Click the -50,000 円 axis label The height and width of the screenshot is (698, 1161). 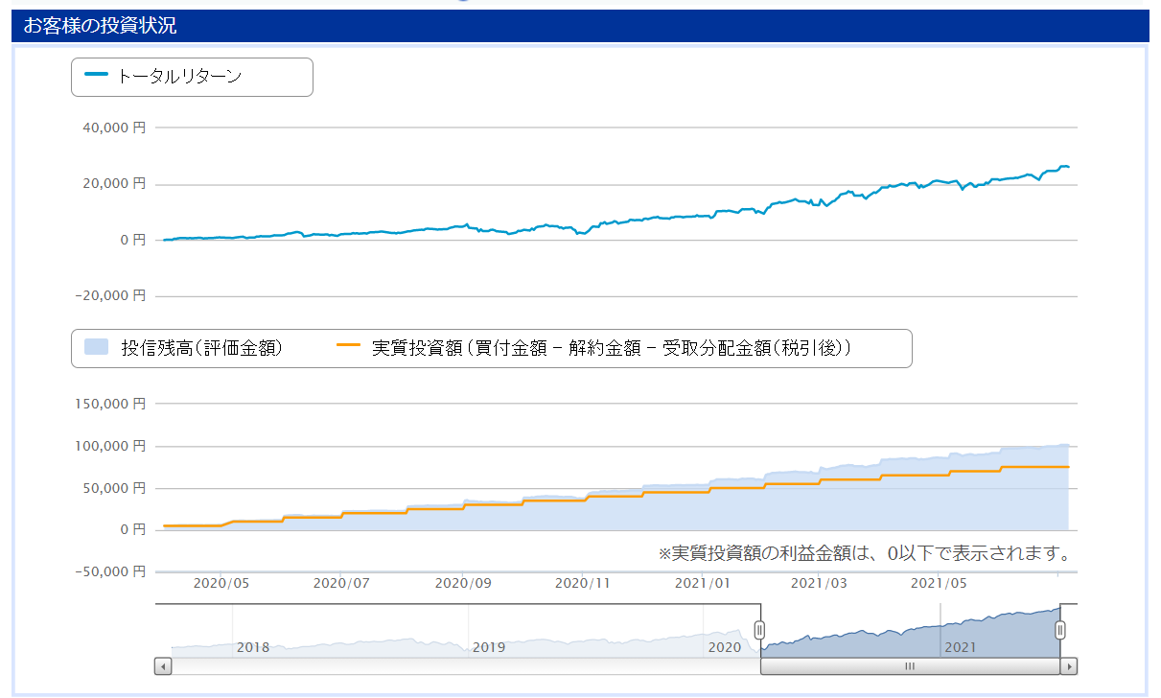pyautogui.click(x=109, y=571)
